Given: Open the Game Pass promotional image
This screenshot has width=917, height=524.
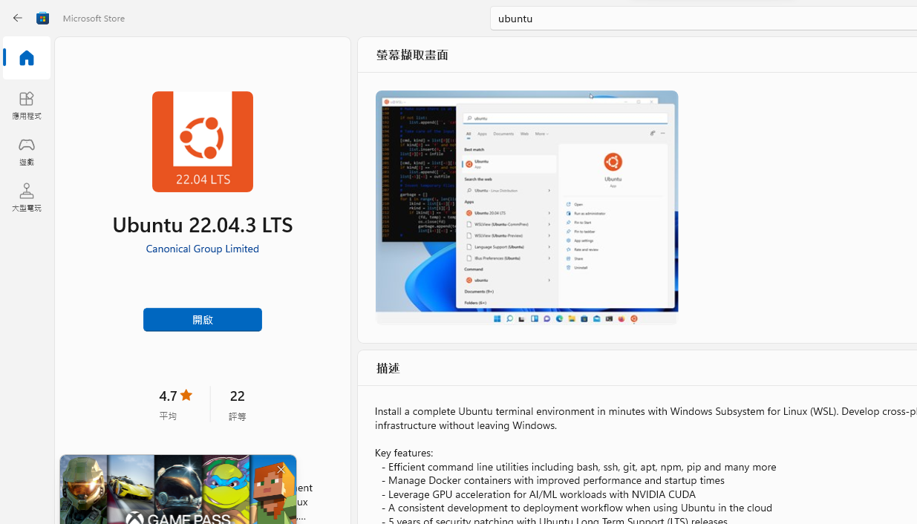Looking at the screenshot, I should tap(178, 489).
